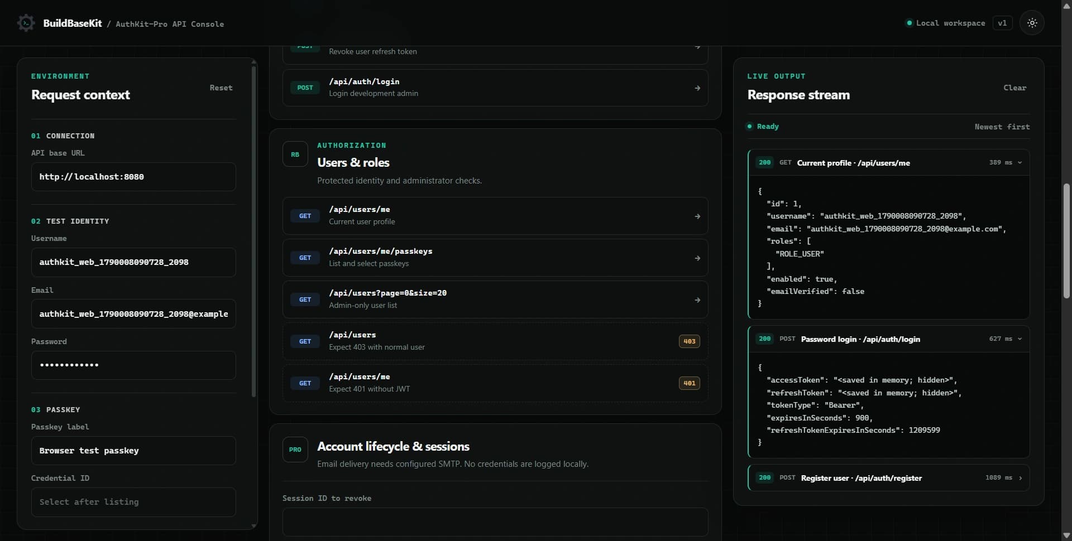This screenshot has height=541, width=1072.
Task: Click the v1 version badge
Action: pos(1002,23)
